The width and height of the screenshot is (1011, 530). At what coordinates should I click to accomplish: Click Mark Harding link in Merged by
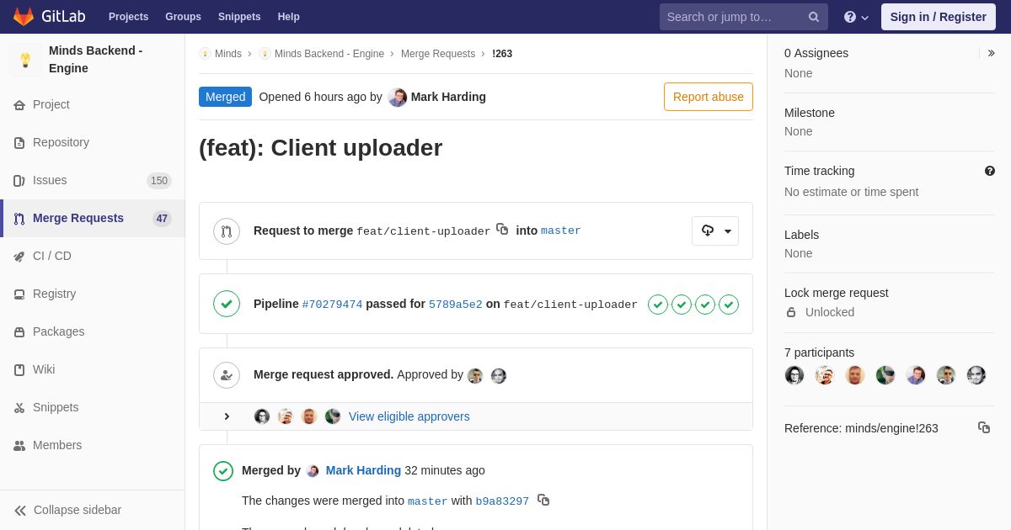click(x=363, y=470)
